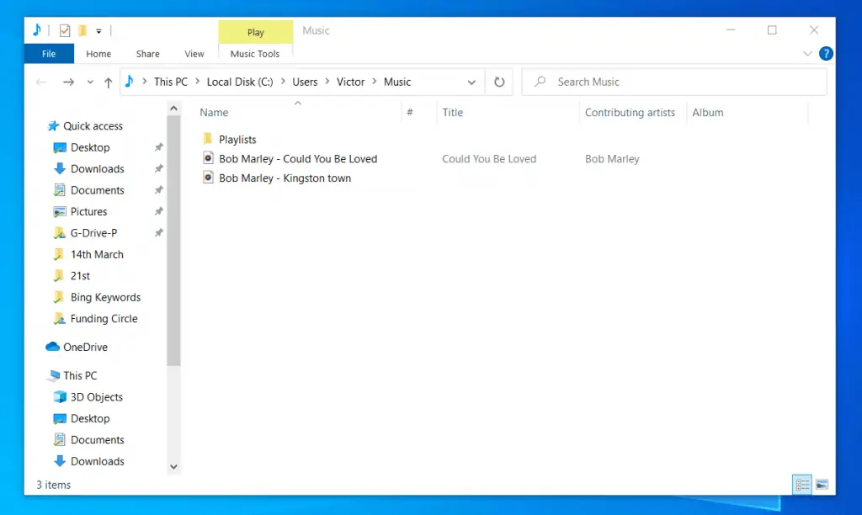Click Victor in the address breadcrumb path
This screenshot has height=515, width=862.
(350, 81)
